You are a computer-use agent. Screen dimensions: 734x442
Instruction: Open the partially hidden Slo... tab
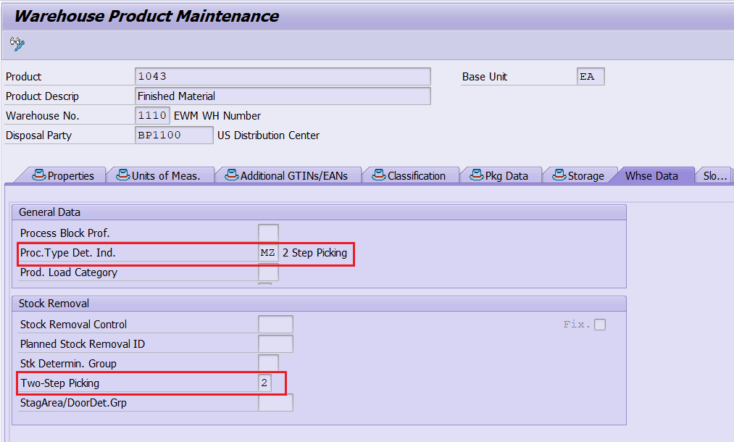click(715, 175)
